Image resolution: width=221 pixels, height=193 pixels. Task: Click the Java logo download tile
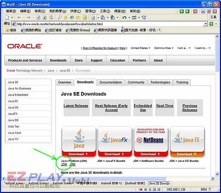pyautogui.click(x=79, y=142)
